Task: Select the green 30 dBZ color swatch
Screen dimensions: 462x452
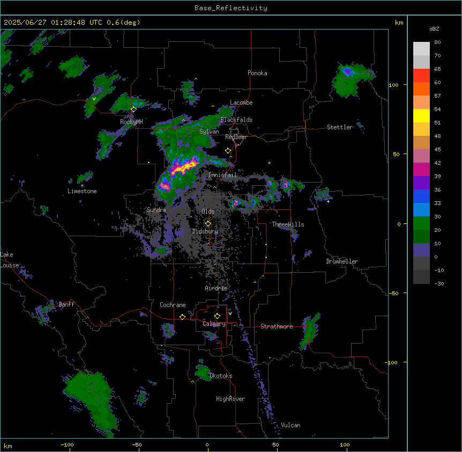Action: pyautogui.click(x=421, y=223)
